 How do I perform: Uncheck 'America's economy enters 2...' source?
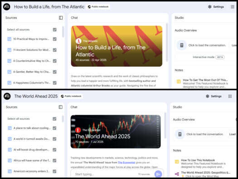tap(54, 171)
